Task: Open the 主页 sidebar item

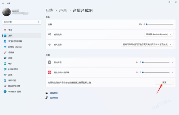Action: pos(22,30)
